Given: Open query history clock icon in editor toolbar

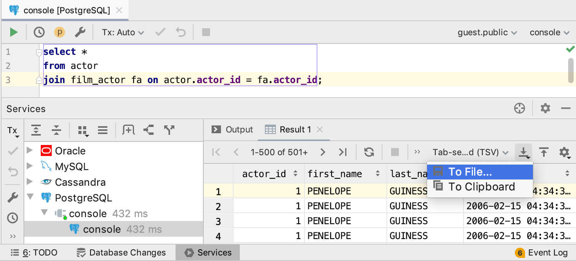Looking at the screenshot, I should (39, 32).
